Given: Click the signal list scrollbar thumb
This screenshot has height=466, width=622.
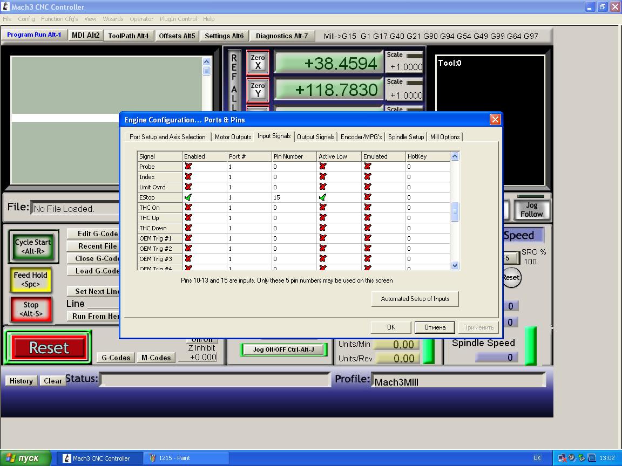Looking at the screenshot, I should click(x=455, y=212).
